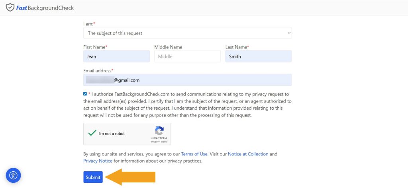
Task: Open the Notice at Collection link
Action: [x=248, y=154]
